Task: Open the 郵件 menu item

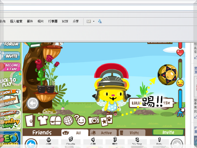Action: pyautogui.click(x=30, y=21)
